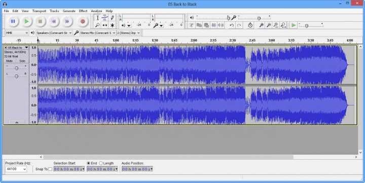The image size is (365, 183).
Task: Click the red Record button
Action: click(83, 21)
